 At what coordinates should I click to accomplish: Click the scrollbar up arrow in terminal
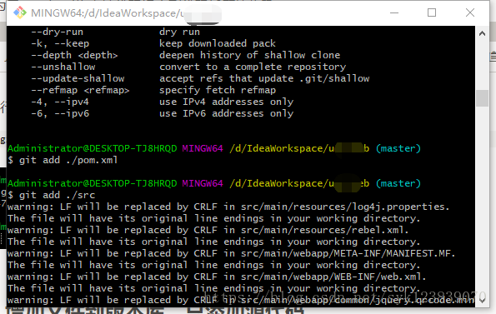(x=482, y=33)
